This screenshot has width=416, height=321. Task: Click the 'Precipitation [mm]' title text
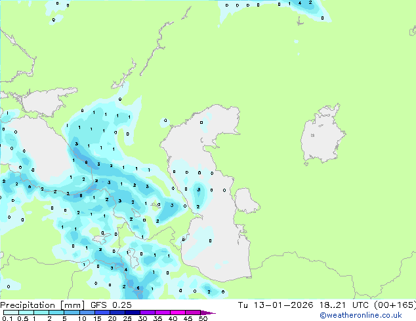[43, 305]
